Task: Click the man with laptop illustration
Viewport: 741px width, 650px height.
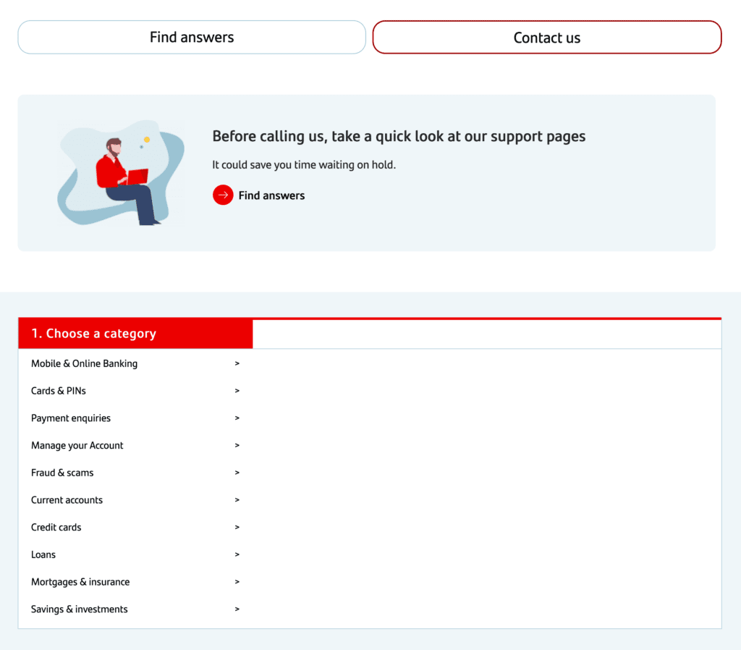Action: tap(121, 173)
